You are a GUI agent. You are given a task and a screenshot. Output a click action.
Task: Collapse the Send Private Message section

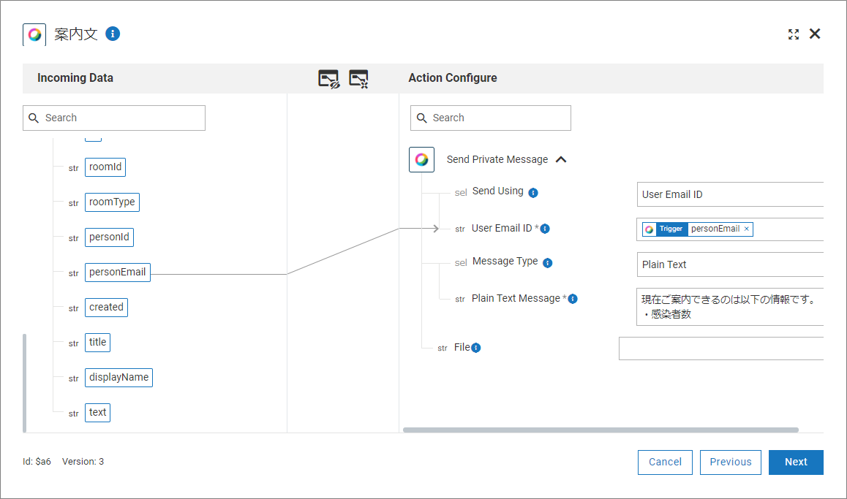pos(561,160)
